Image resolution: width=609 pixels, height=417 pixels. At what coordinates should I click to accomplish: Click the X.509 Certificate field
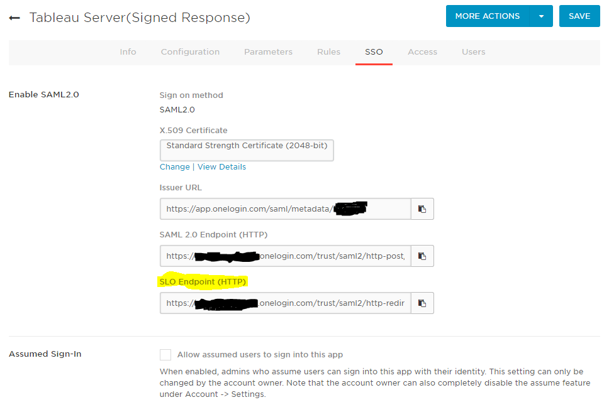pos(247,150)
